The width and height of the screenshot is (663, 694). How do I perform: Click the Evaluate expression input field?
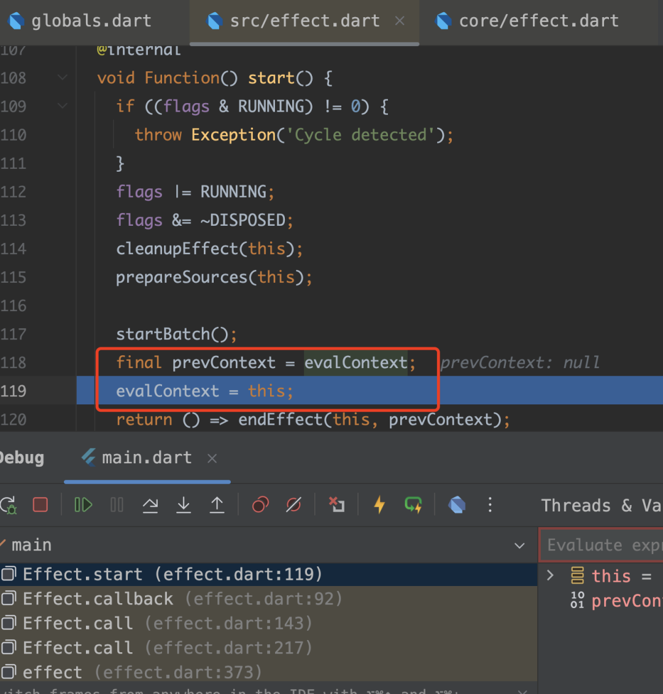tap(602, 545)
